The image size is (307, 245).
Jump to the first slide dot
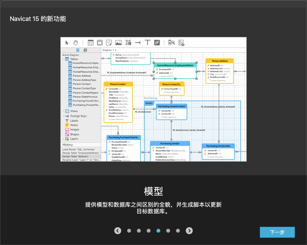click(x=129, y=231)
